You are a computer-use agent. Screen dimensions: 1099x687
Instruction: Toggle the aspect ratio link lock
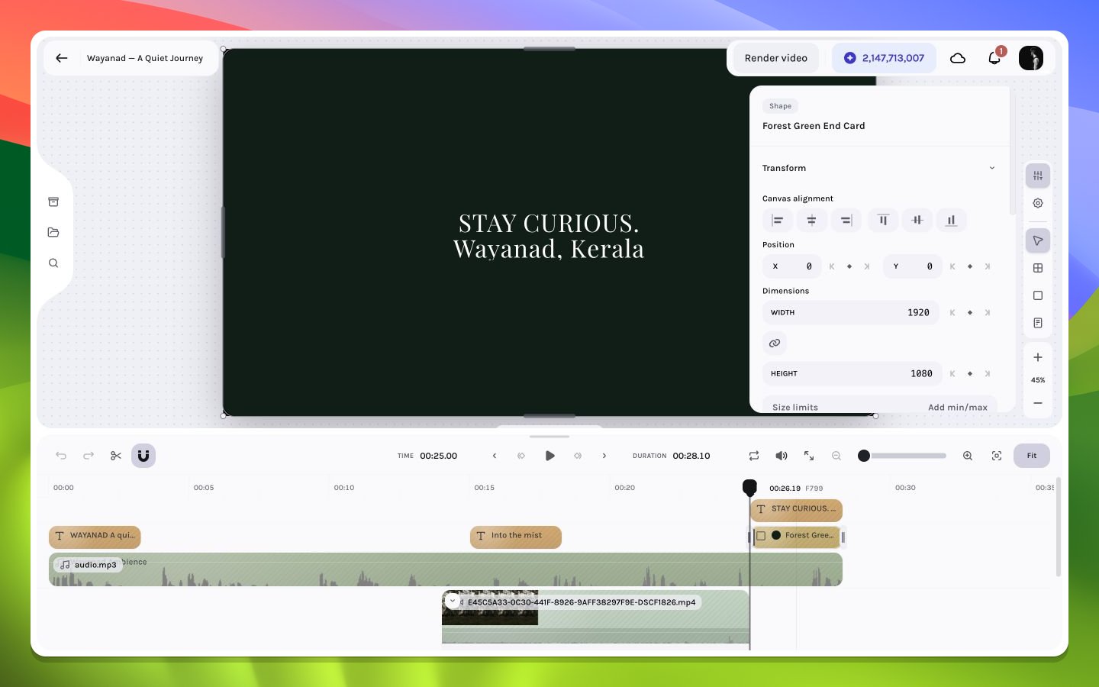775,343
